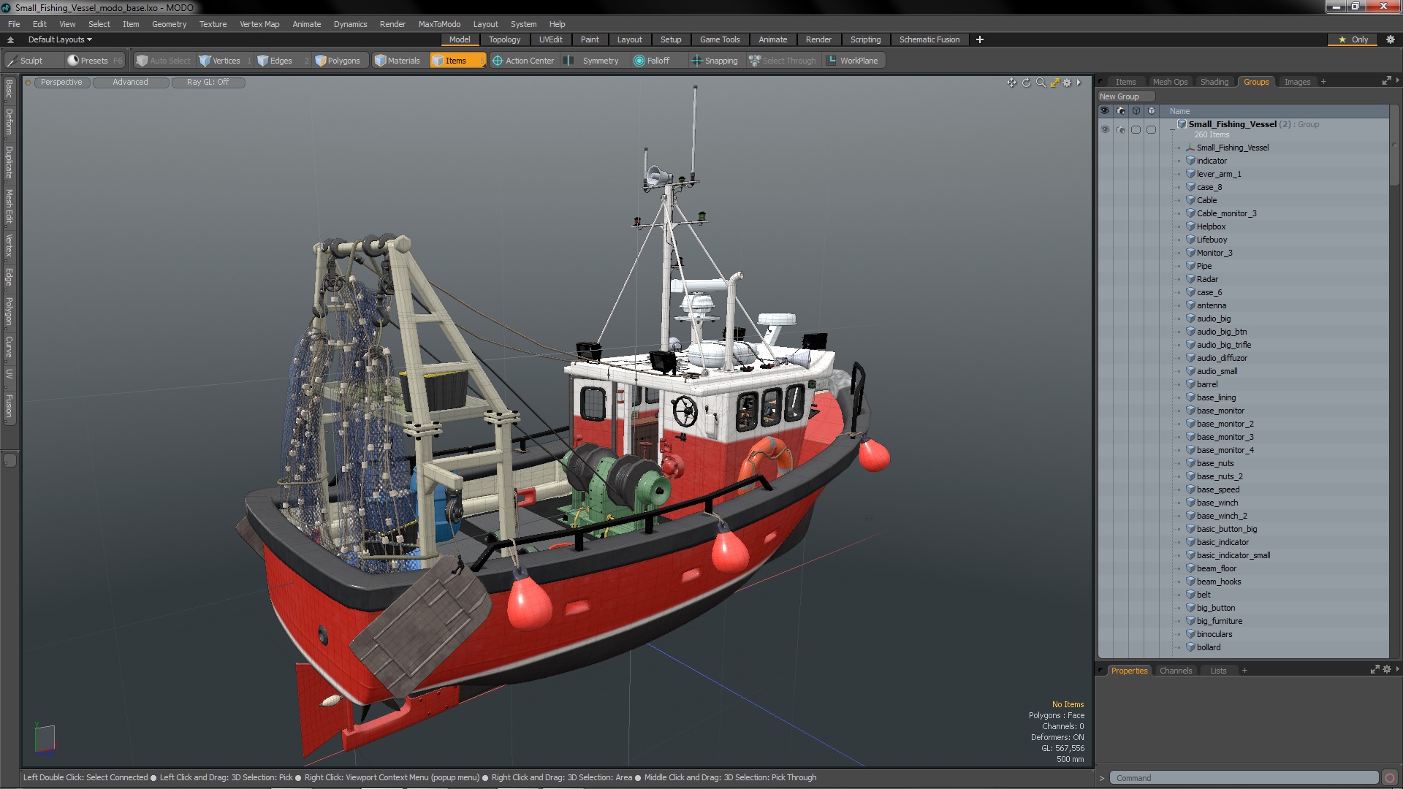The width and height of the screenshot is (1403, 789).
Task: Switch to the Mesh Ops tab
Action: (x=1170, y=82)
